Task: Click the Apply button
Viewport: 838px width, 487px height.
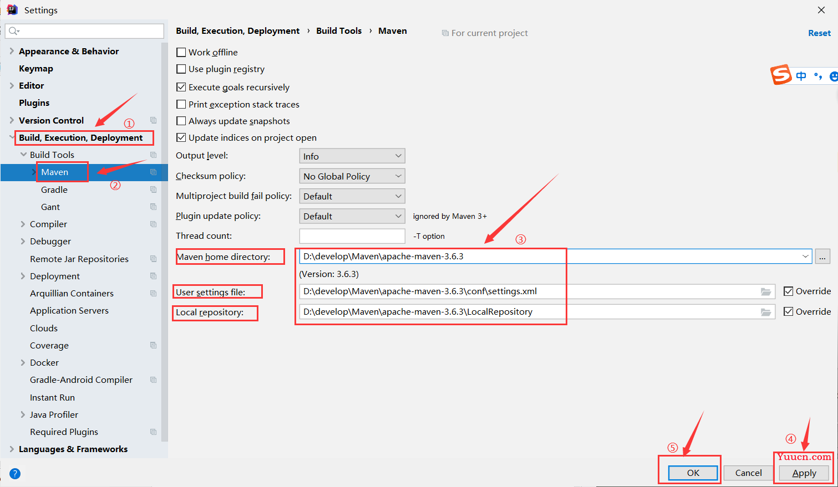Action: click(804, 473)
